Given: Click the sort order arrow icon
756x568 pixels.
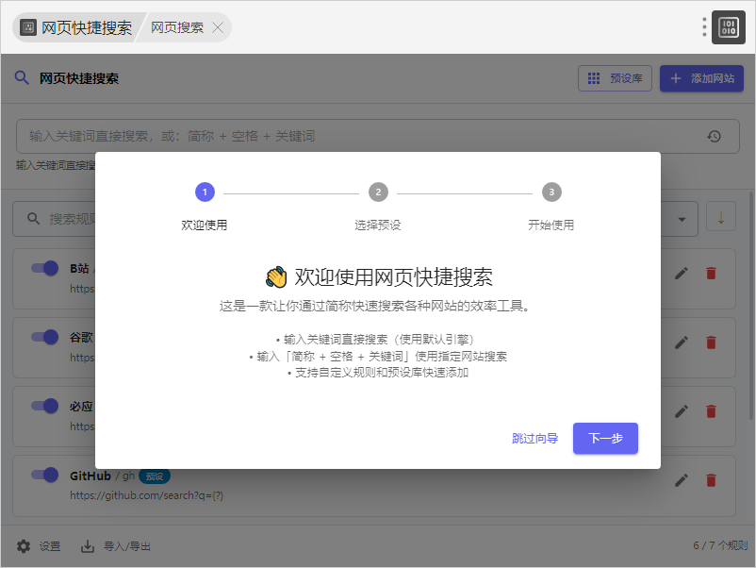Looking at the screenshot, I should click(721, 219).
